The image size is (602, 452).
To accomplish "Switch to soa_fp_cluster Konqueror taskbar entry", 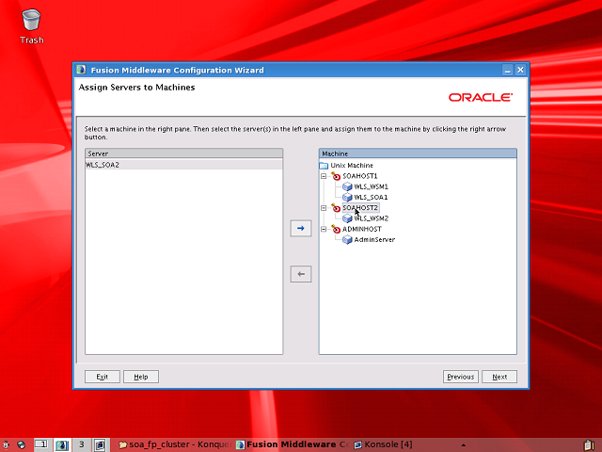I will coord(175,444).
